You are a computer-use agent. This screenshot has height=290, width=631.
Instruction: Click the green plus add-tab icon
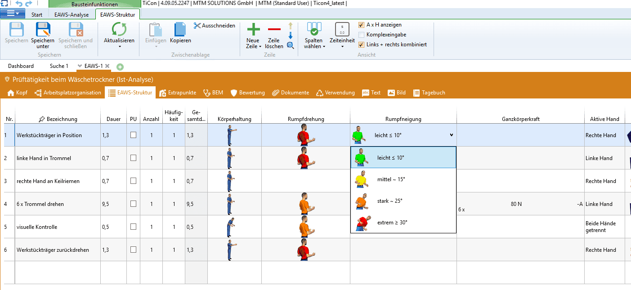[120, 67]
